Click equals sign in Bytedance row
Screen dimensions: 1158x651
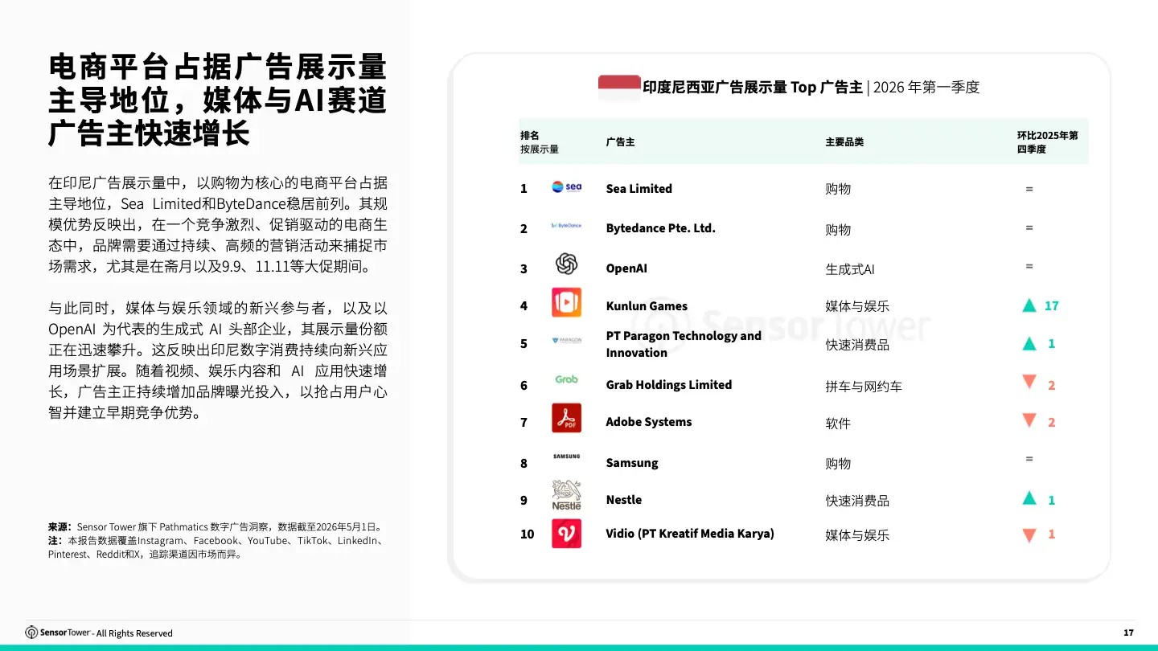[1029, 227]
